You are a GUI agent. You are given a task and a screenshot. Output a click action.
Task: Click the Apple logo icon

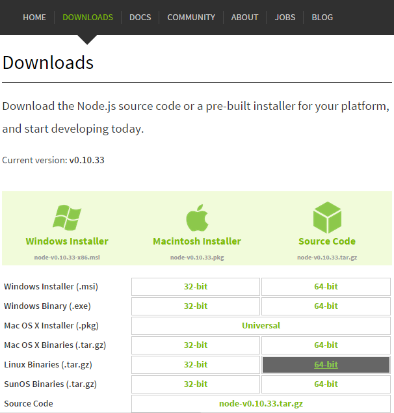[x=197, y=218]
